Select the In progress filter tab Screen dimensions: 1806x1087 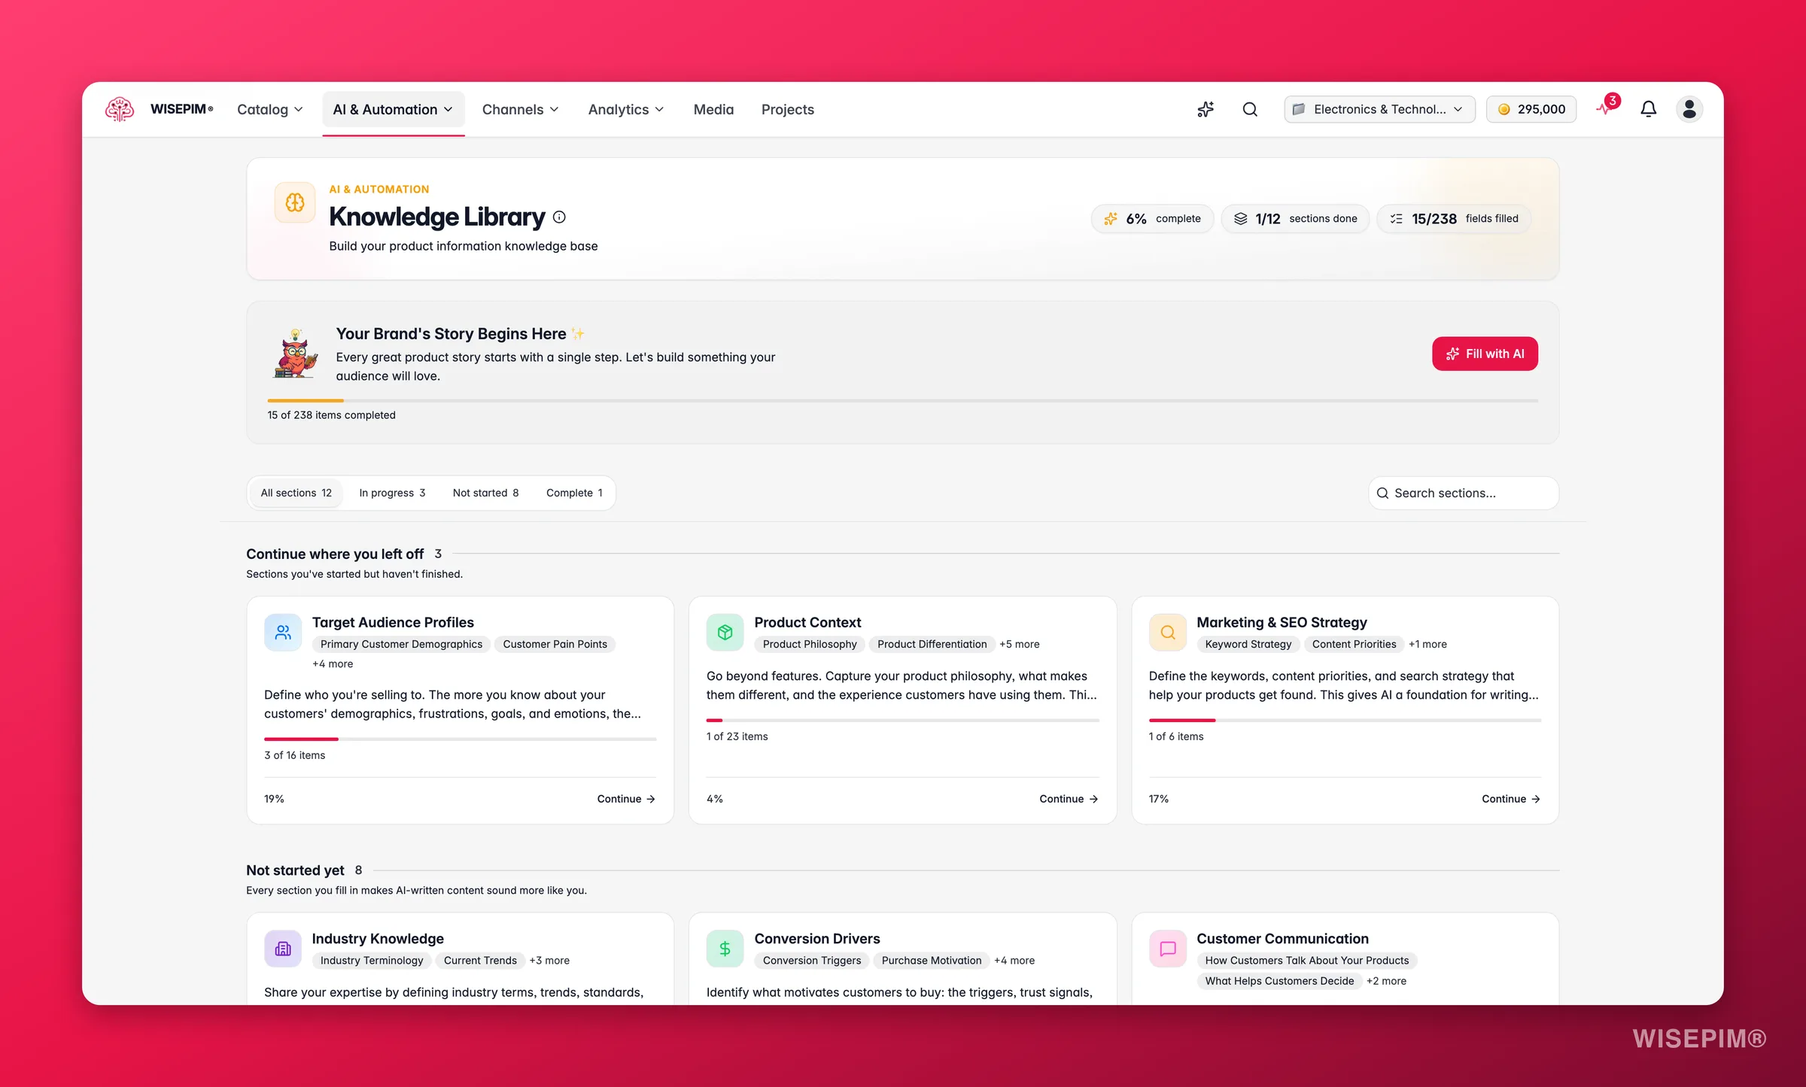pyautogui.click(x=392, y=493)
